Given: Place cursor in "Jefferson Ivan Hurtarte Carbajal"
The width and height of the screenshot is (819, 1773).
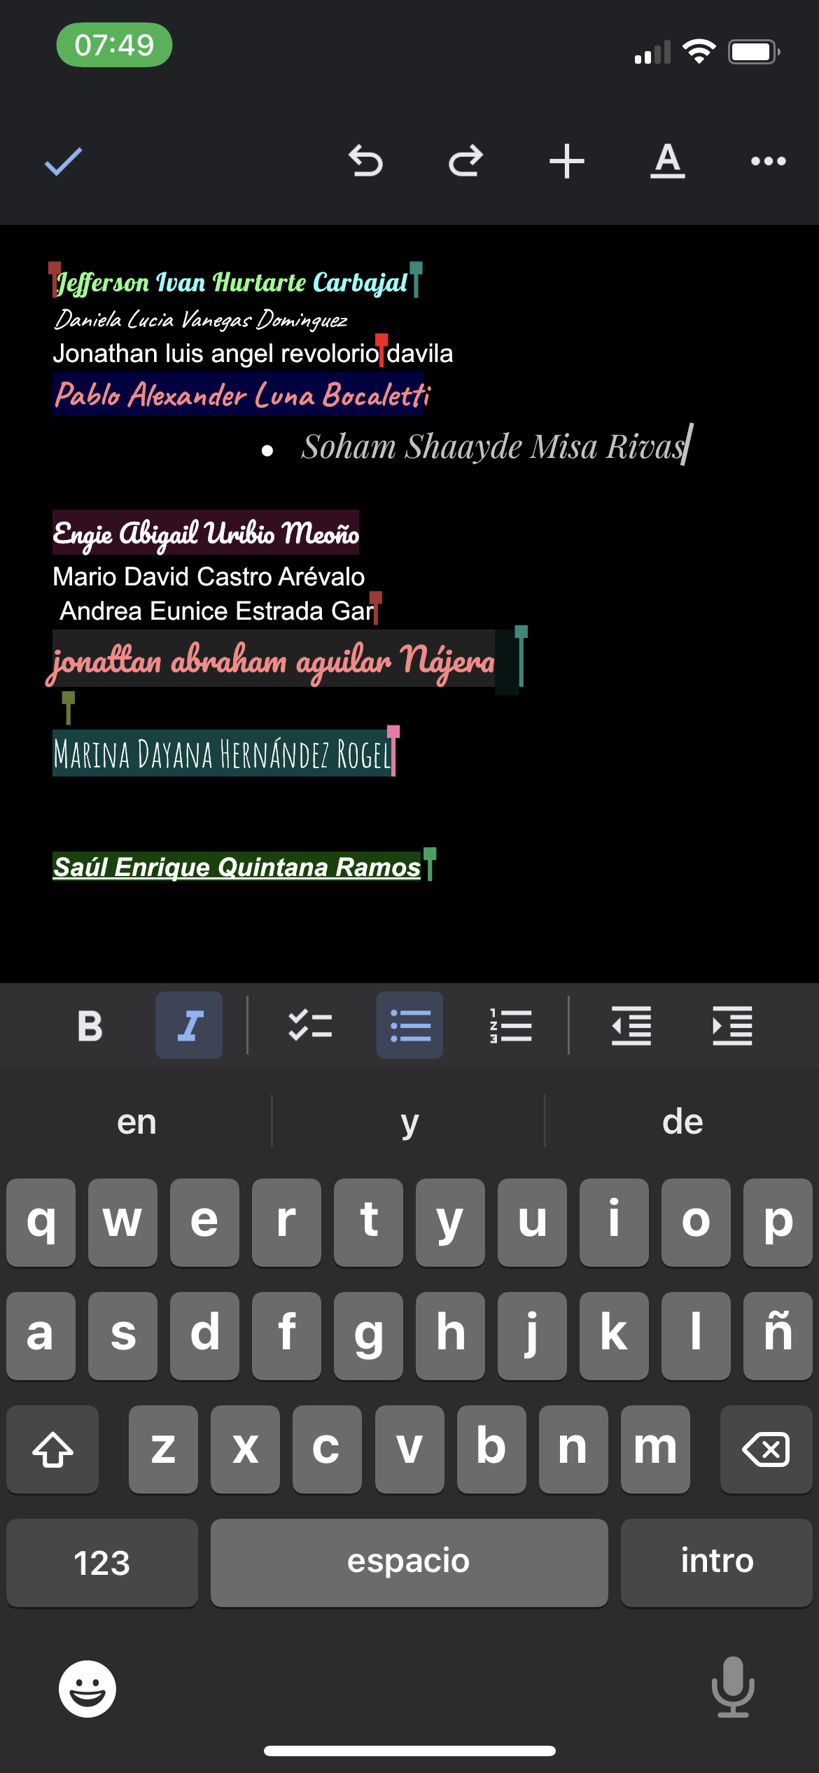Looking at the screenshot, I should point(232,283).
